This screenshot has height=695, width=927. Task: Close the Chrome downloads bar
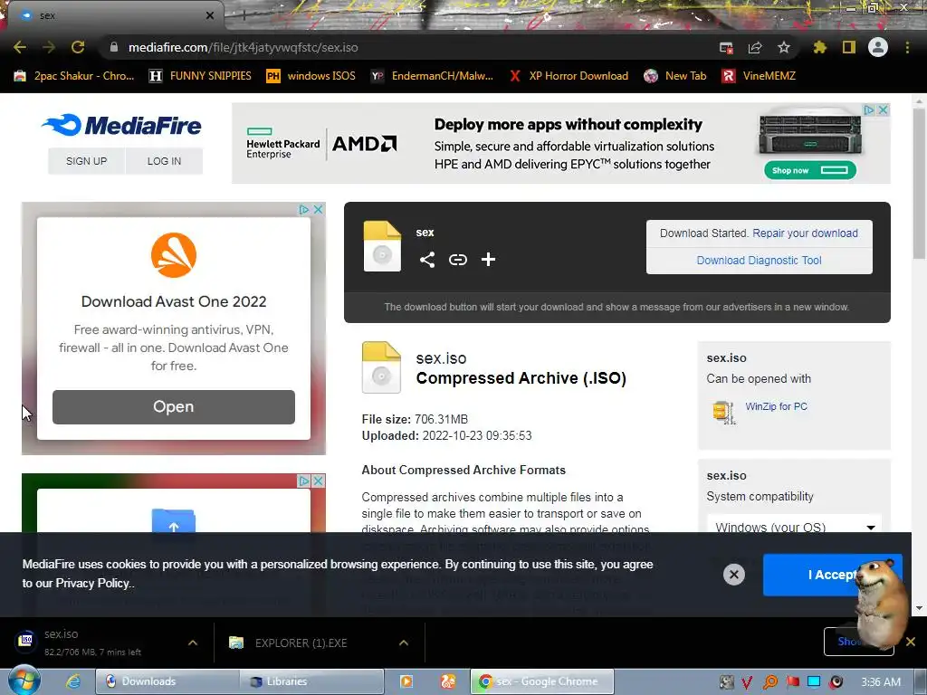(911, 642)
